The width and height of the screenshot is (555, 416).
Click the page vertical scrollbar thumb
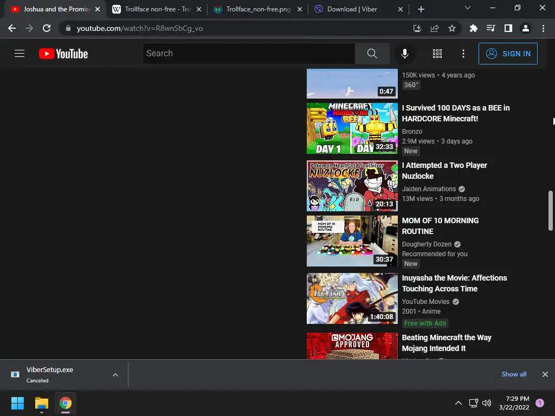[551, 211]
